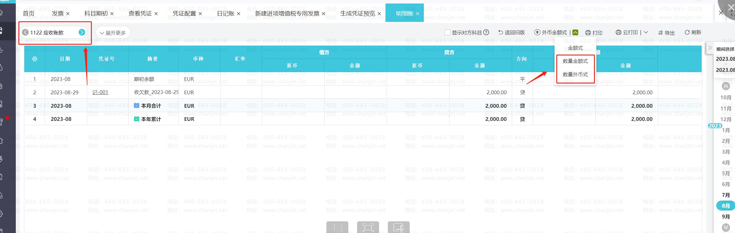Image resolution: width=735 pixels, height=233 pixels.
Task: Click the 云打印 cloud print button
Action: pos(627,32)
